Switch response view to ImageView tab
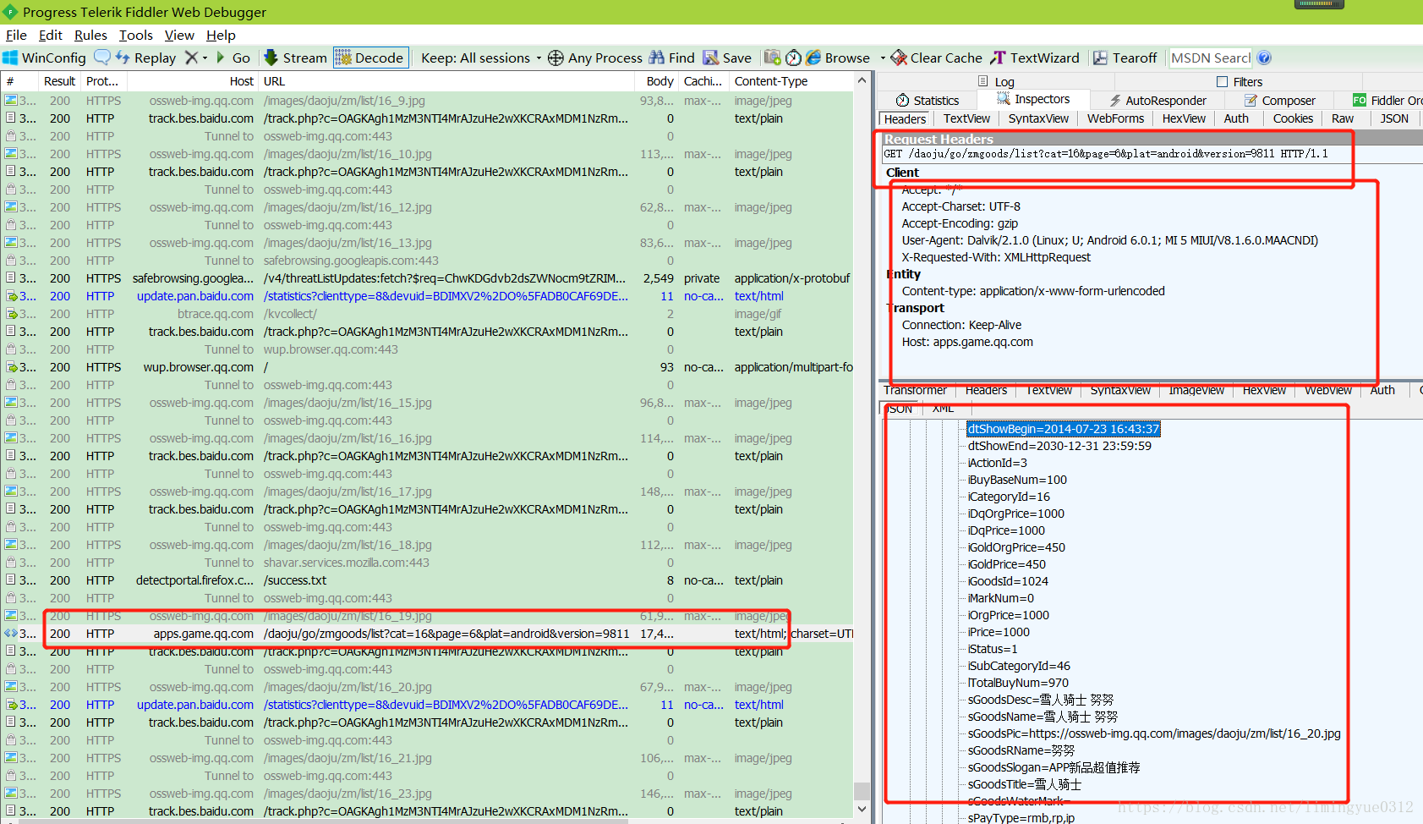The image size is (1423, 824). click(1196, 390)
